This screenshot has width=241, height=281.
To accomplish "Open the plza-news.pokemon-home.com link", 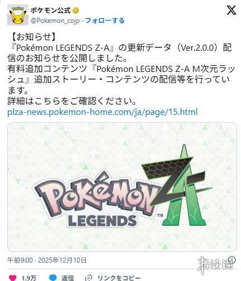I will pyautogui.click(x=103, y=112).
